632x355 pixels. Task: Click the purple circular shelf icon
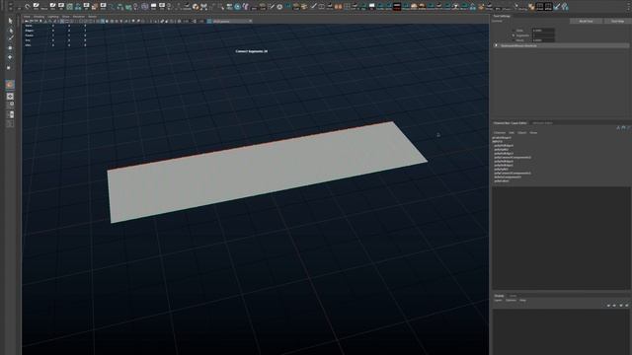[144, 7]
